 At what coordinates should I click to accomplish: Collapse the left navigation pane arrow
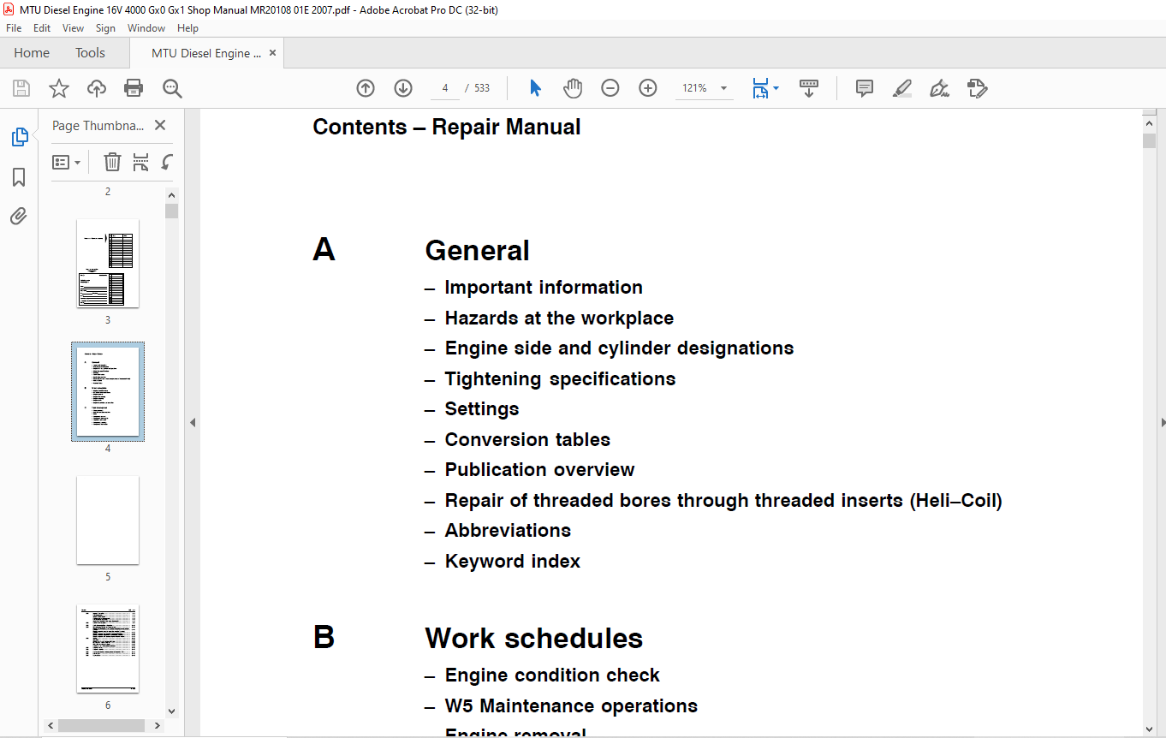(193, 422)
